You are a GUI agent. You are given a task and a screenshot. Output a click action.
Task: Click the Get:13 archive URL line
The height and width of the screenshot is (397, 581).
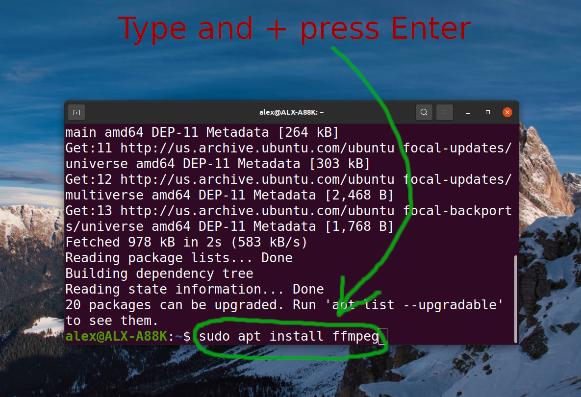289,211
